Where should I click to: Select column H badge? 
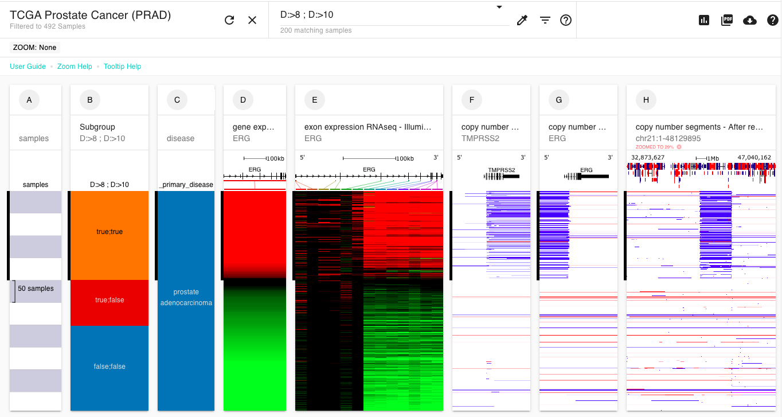click(646, 100)
